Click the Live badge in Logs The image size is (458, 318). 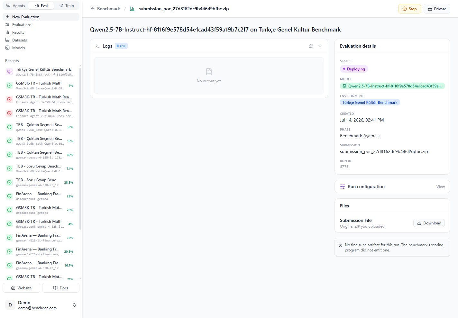[121, 46]
